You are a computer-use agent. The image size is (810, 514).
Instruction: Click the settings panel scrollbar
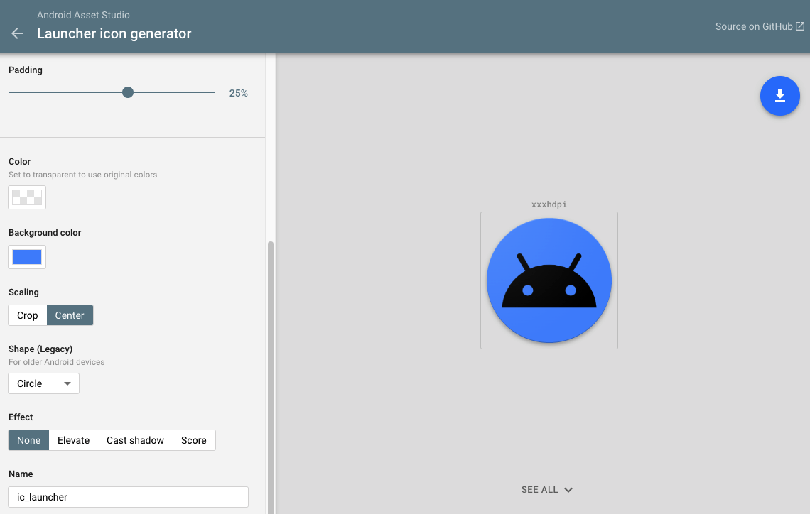tap(270, 377)
